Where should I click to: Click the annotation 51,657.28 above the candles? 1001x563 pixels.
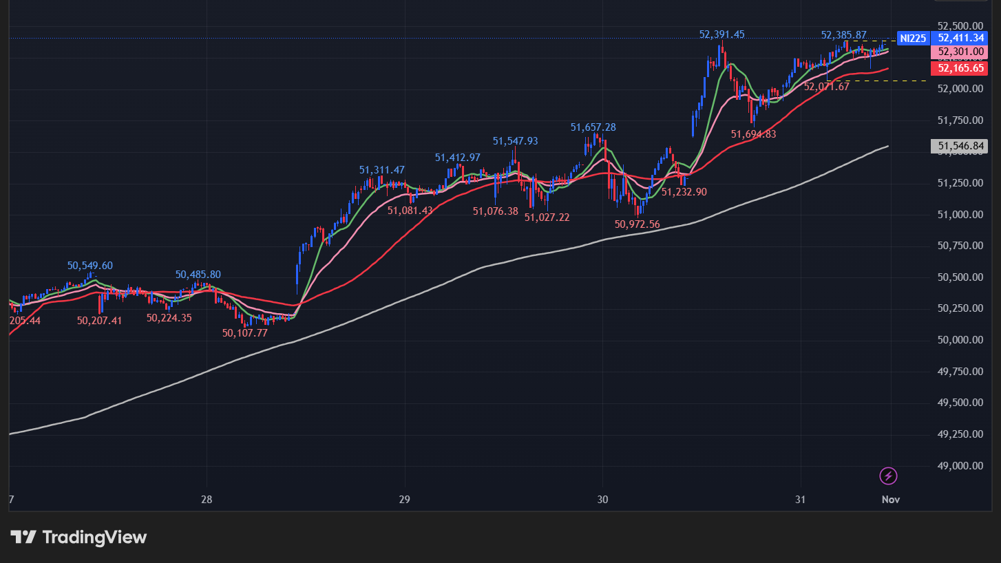tap(593, 127)
